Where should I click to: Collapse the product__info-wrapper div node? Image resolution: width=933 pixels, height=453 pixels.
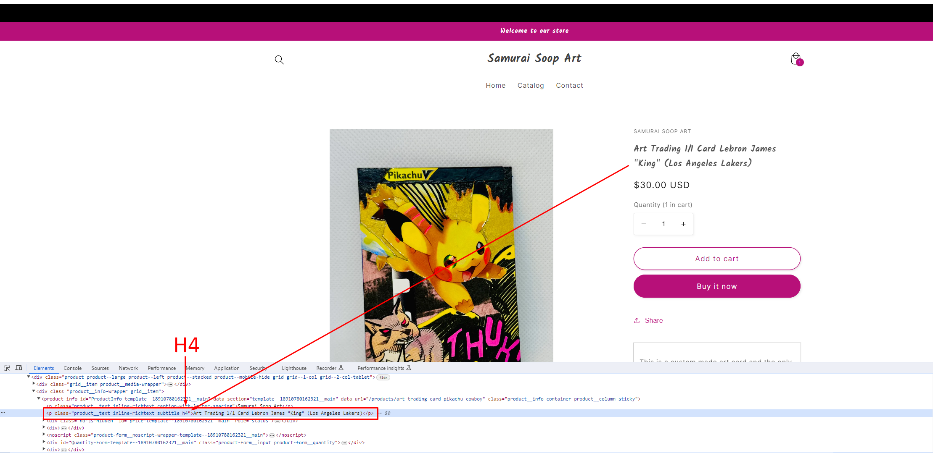pyautogui.click(x=34, y=391)
